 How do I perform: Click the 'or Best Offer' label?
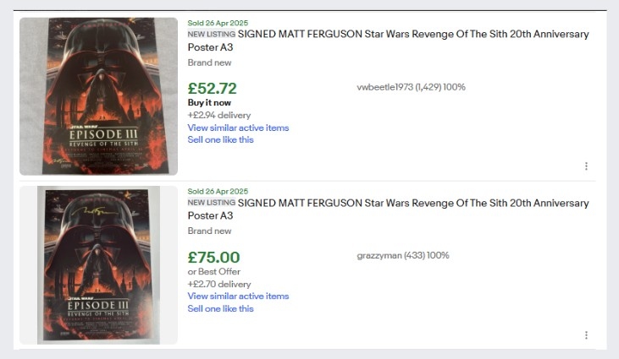pos(214,272)
